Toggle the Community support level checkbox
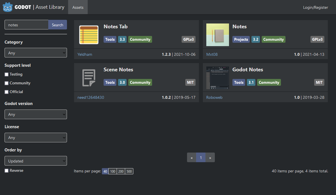This screenshot has height=195, width=336. [x=7, y=83]
